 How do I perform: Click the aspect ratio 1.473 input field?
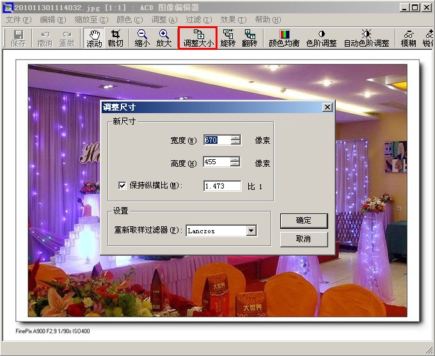[x=222, y=186]
